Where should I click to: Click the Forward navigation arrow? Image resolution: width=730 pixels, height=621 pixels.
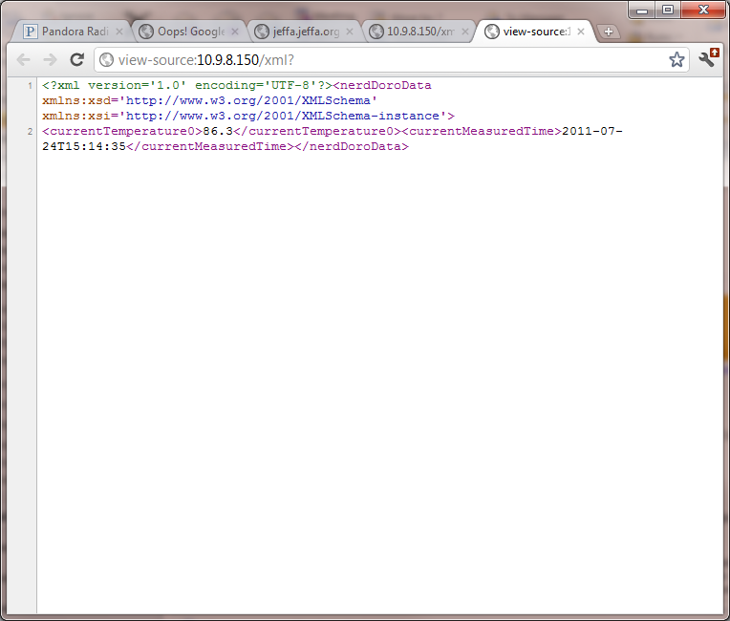[x=50, y=59]
